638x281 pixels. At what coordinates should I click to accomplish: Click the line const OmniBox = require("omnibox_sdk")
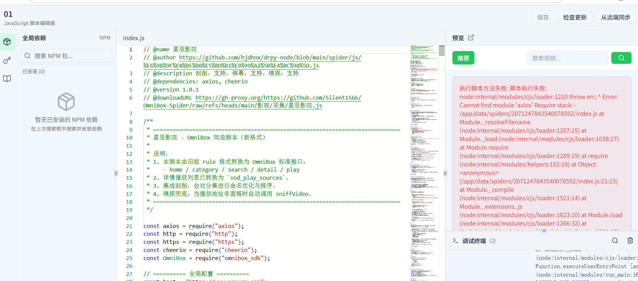207,258
